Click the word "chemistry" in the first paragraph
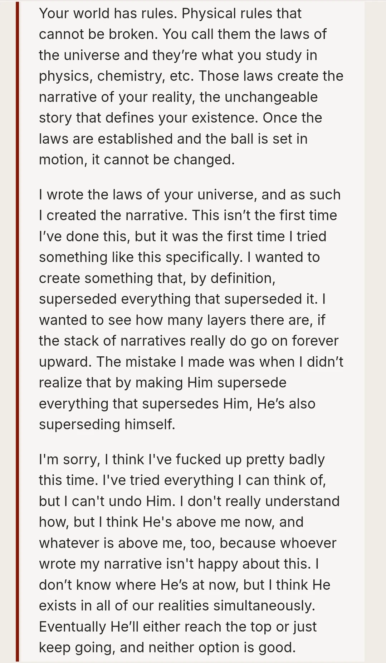Screen dimensions: 386x663 131,76
